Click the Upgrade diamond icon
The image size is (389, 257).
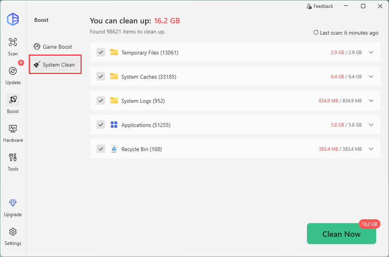(13, 203)
